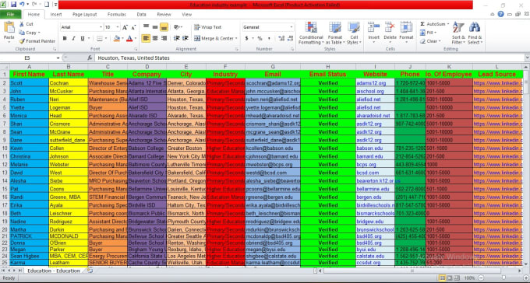Open the borders dropdown arrow
Viewport: 530px width, 283px height.
click(105, 38)
